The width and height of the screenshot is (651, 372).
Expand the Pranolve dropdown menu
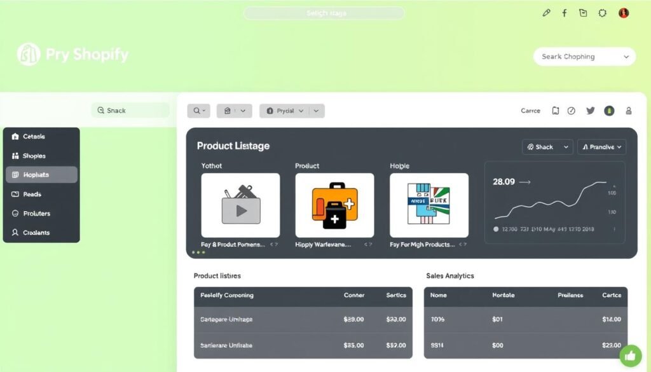point(601,146)
